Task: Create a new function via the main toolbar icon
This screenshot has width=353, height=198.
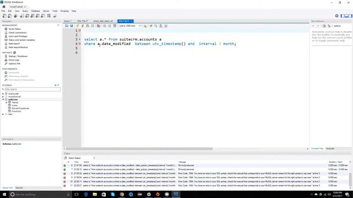Action: (43, 16)
